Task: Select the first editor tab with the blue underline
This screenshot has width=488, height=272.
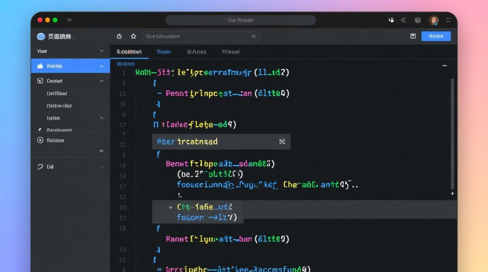Action: [x=129, y=52]
